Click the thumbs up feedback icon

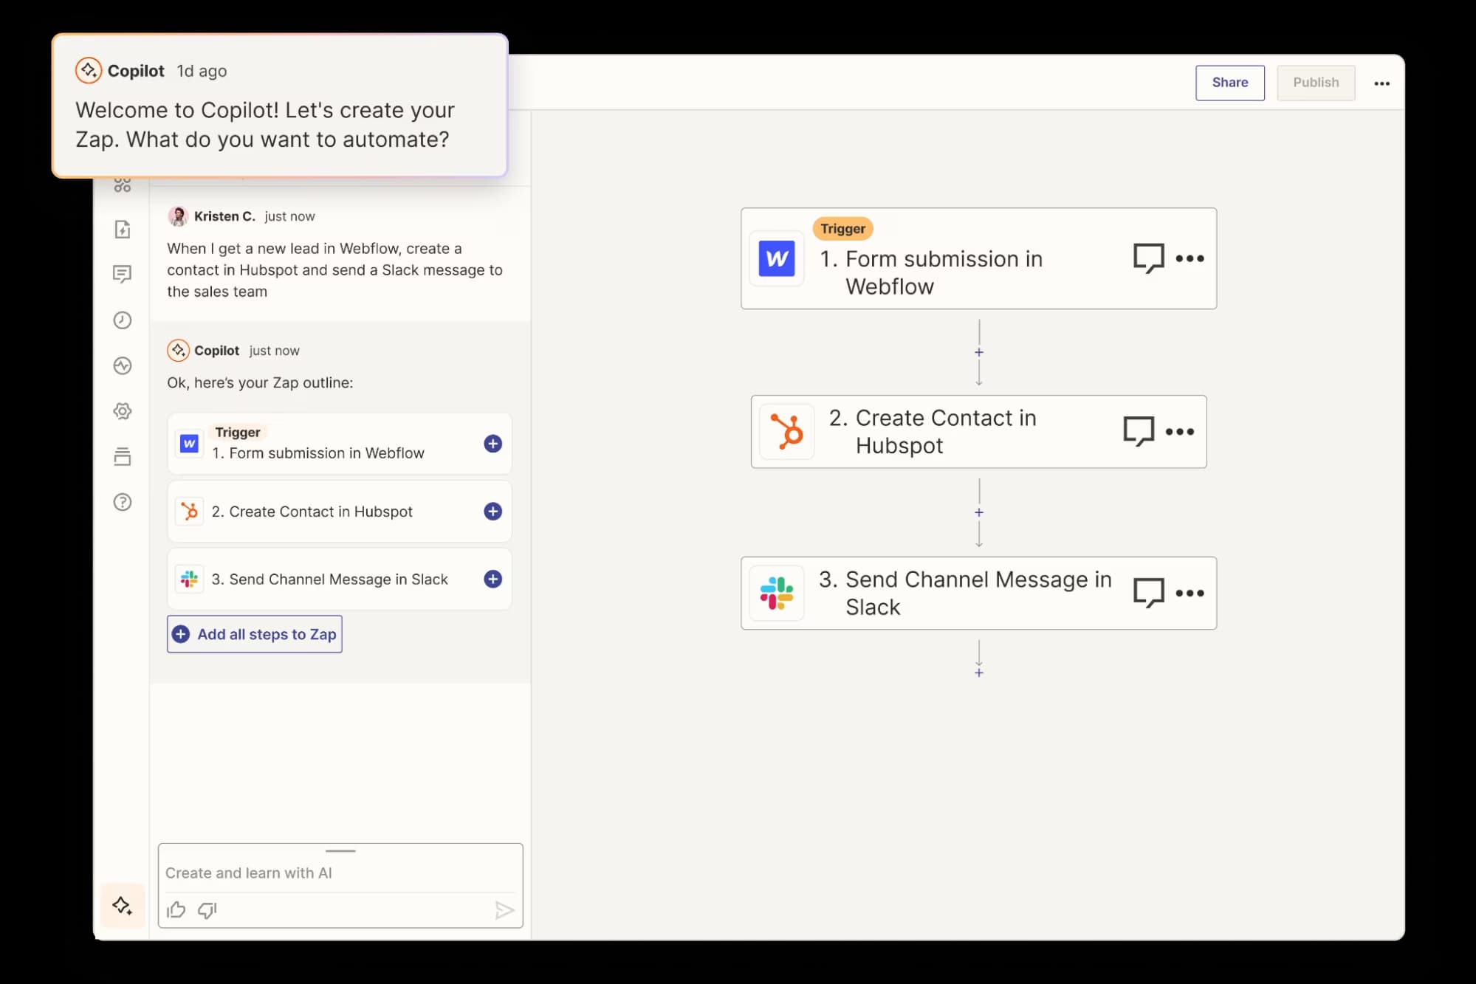click(x=176, y=909)
